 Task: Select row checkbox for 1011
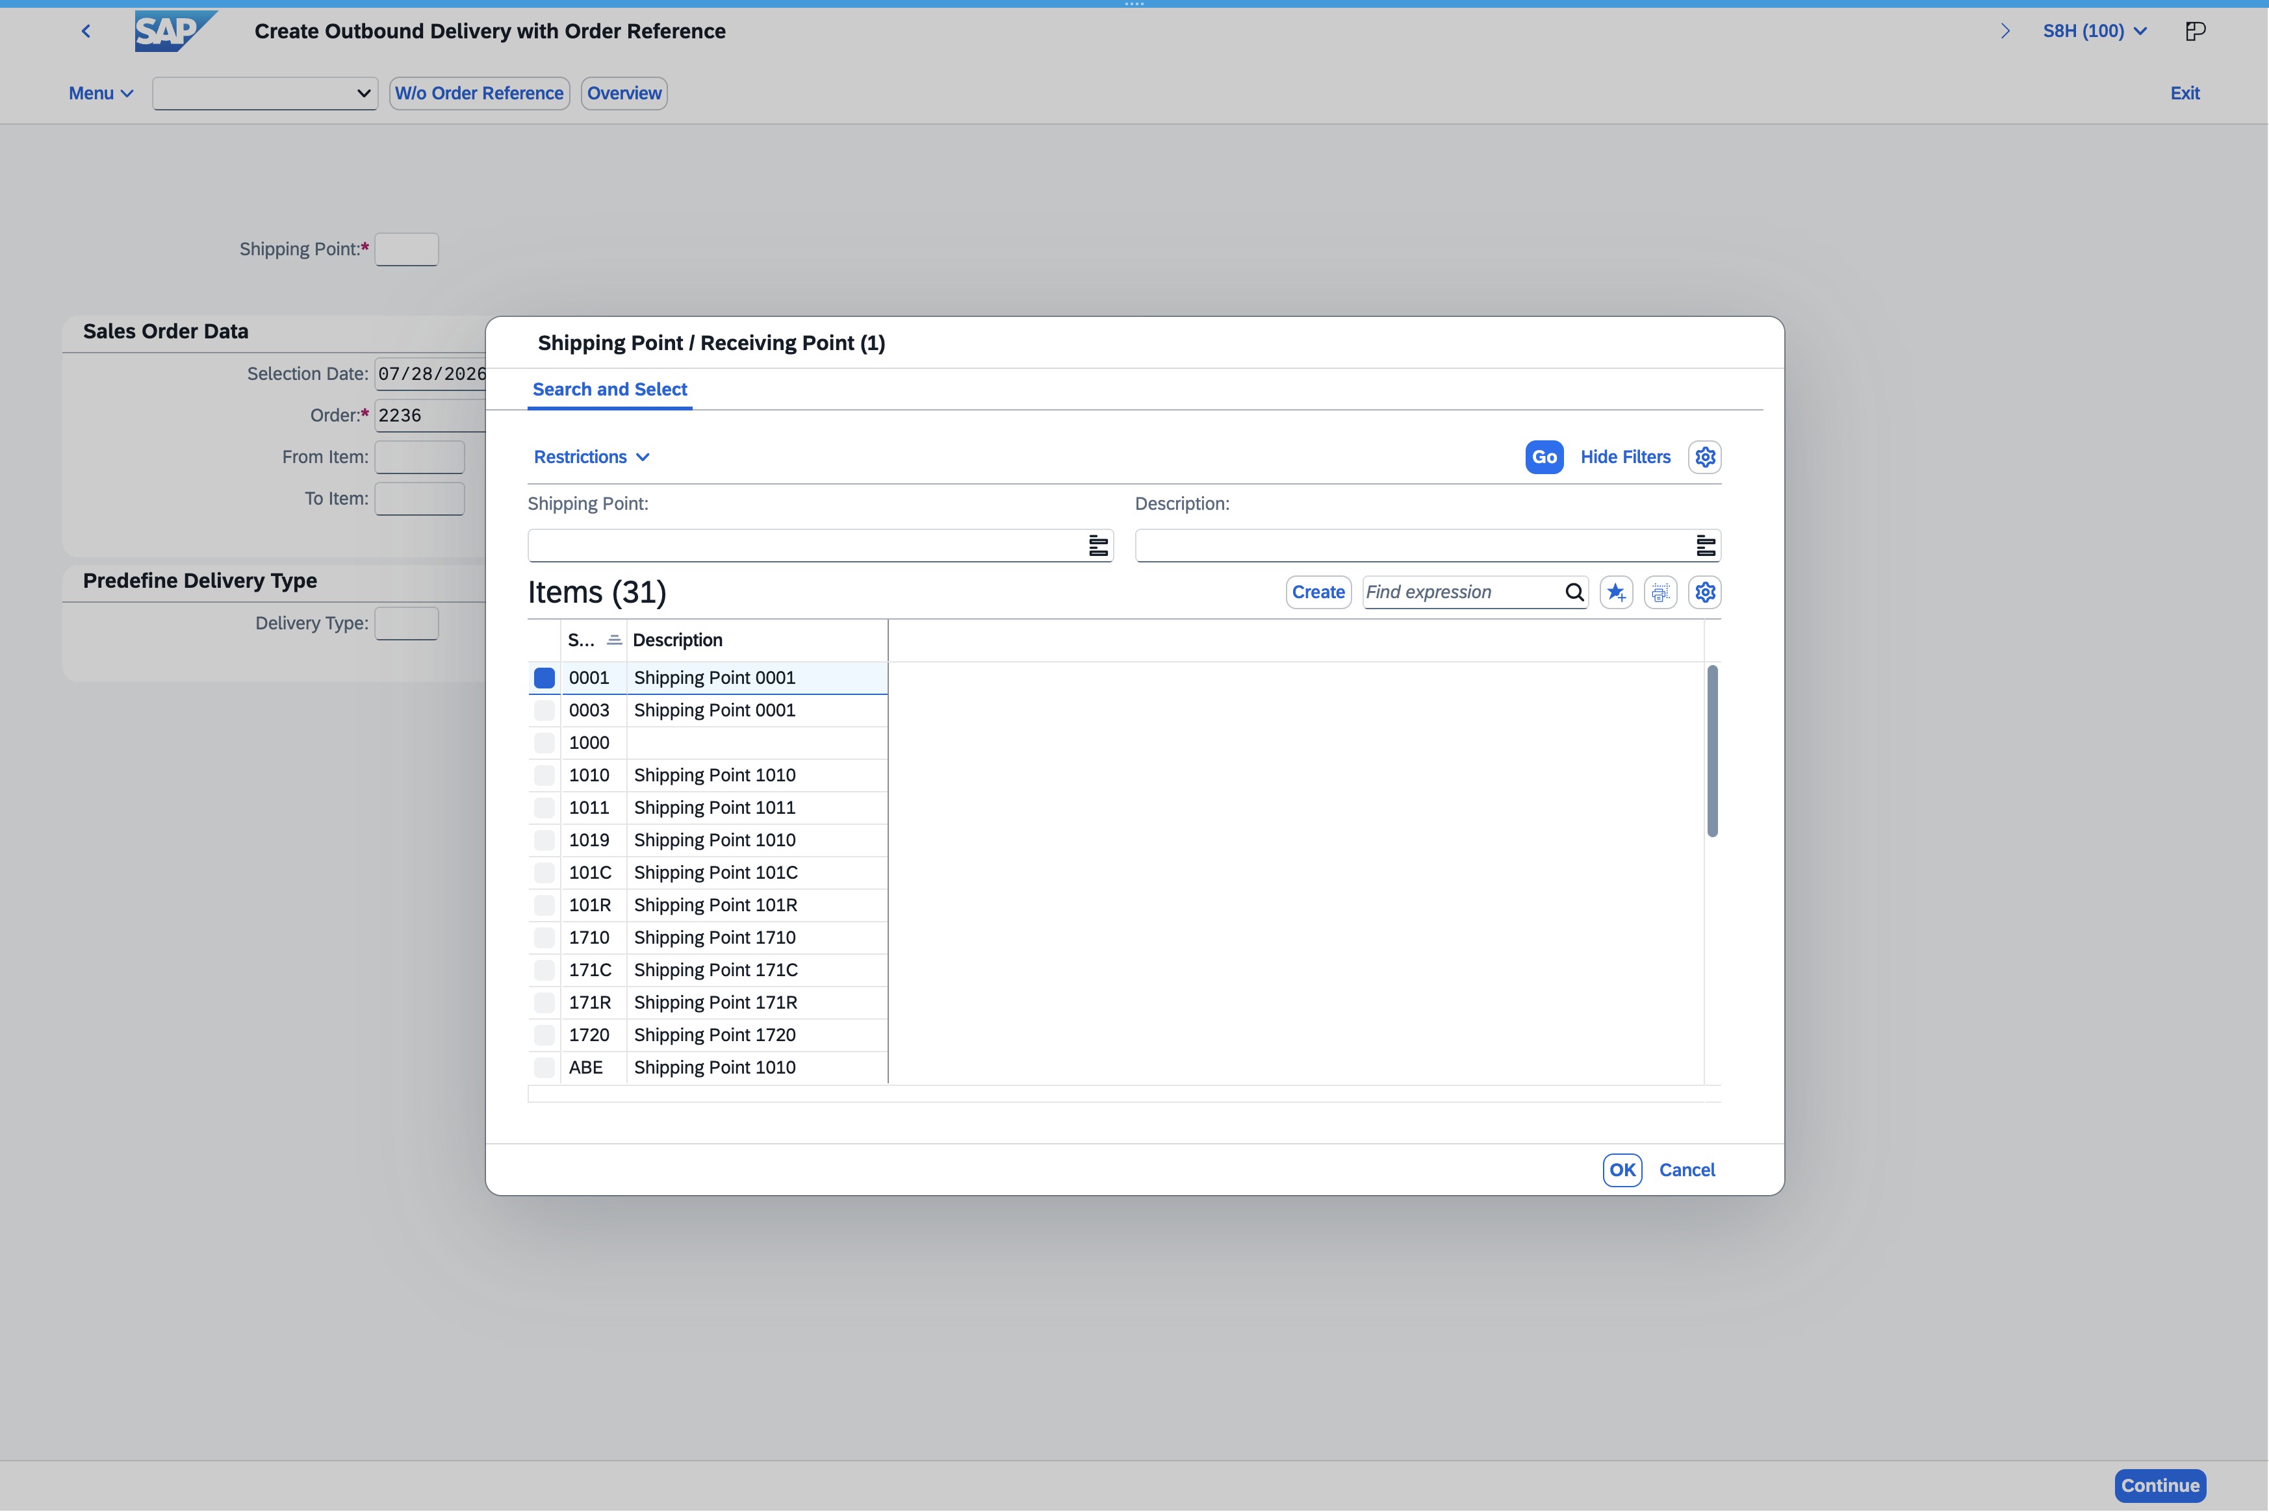click(544, 808)
